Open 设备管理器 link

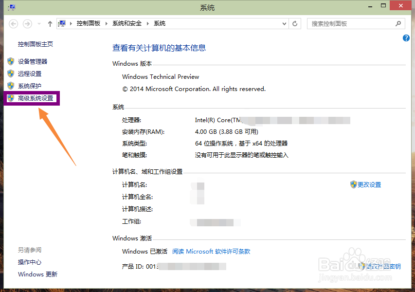click(x=33, y=62)
